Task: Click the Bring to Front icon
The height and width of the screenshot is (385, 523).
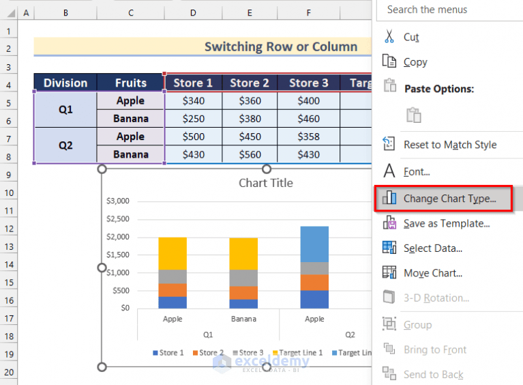Action: pos(389,349)
